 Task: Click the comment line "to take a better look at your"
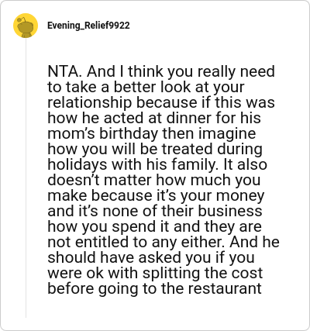click(146, 87)
